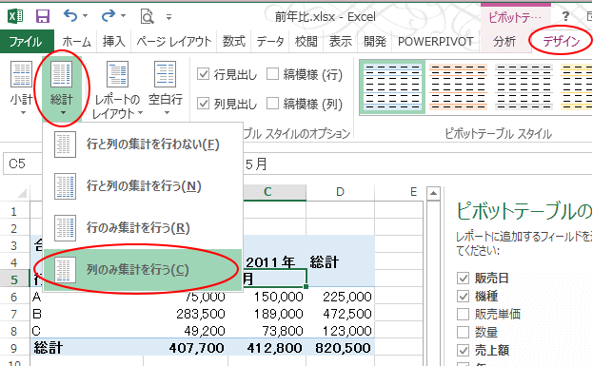Expand the redo history dropdown arrow

point(124,16)
